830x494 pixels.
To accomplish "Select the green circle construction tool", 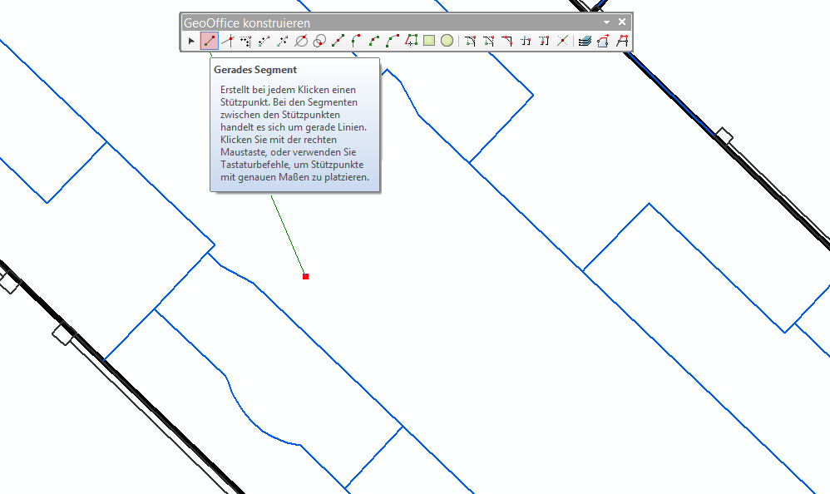I will tap(447, 40).
